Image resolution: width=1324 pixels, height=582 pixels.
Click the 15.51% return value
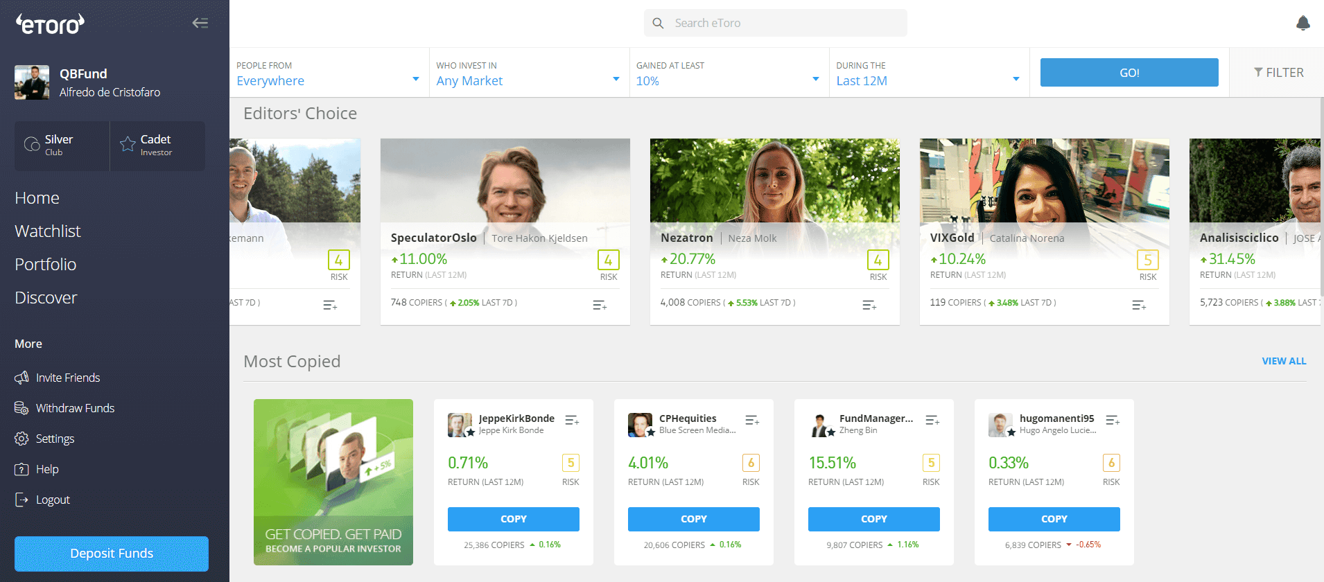832,463
